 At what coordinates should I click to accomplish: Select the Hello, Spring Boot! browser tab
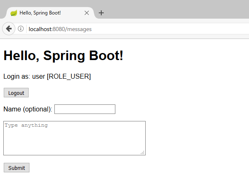tap(46, 13)
